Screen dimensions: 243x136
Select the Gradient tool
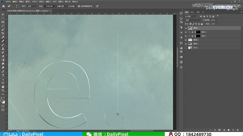(3, 60)
